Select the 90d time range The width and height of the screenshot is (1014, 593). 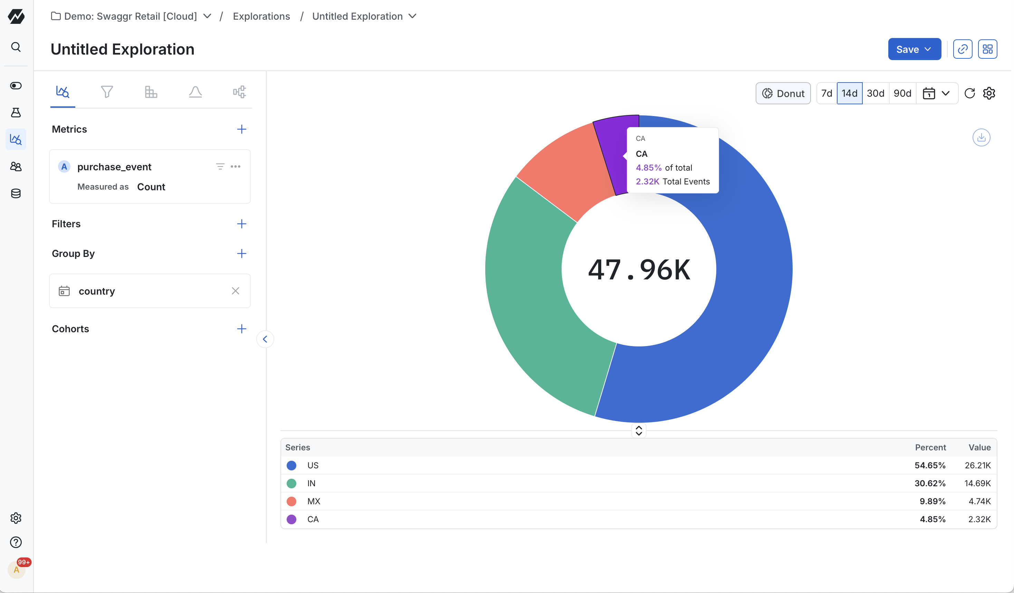[x=902, y=93]
